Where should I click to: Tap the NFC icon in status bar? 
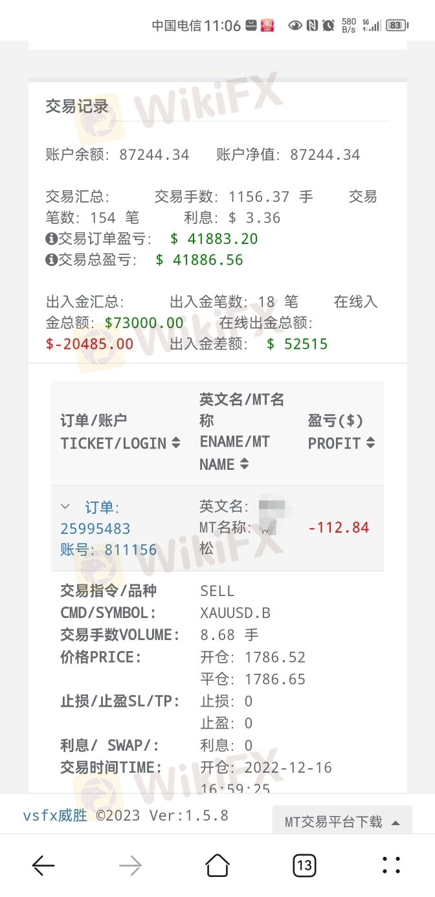click(x=312, y=25)
